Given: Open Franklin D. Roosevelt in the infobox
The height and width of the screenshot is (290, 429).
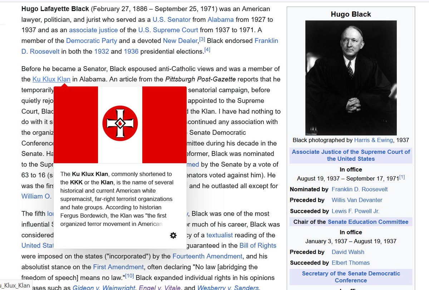Looking at the screenshot, I should pyautogui.click(x=360, y=189).
